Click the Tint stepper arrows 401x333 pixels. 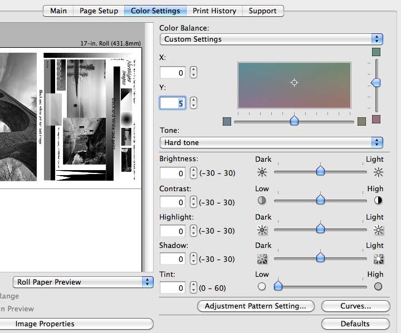point(194,287)
